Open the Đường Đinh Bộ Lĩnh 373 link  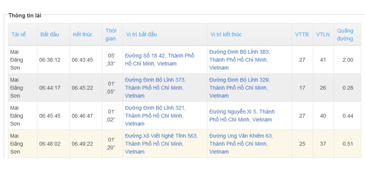(155, 88)
